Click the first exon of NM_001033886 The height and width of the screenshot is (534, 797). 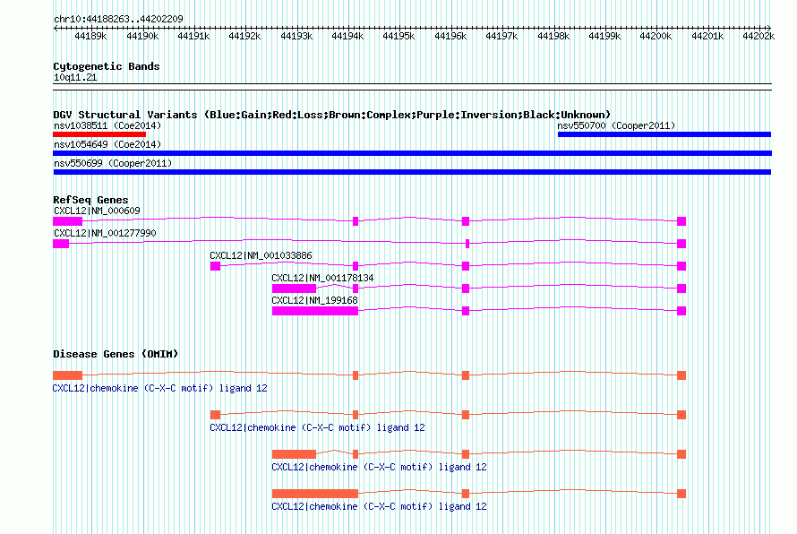[x=215, y=266]
